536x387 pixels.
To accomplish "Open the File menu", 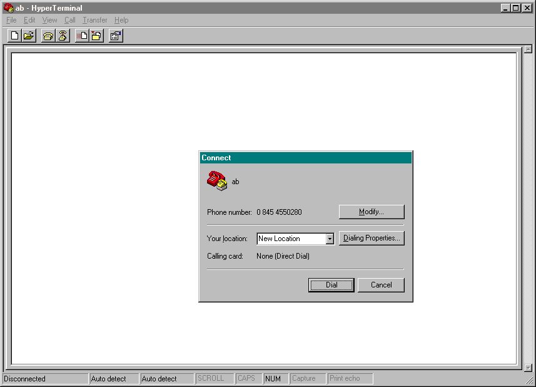I will pyautogui.click(x=11, y=20).
